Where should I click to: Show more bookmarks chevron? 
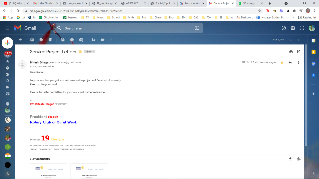[x=293, y=18]
